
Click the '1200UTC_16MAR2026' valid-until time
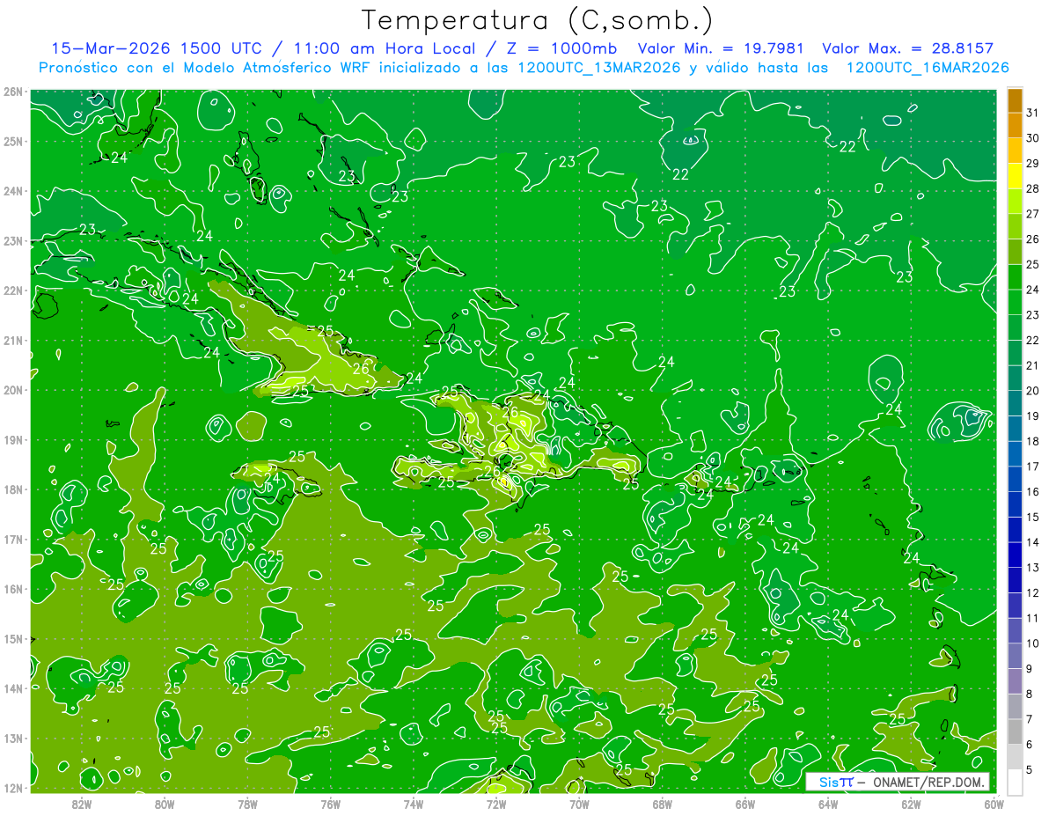click(927, 68)
